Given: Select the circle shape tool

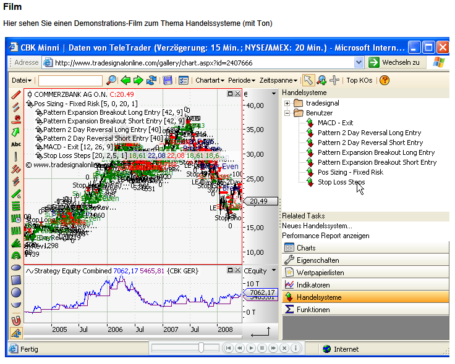Looking at the screenshot, I should click(16, 292).
